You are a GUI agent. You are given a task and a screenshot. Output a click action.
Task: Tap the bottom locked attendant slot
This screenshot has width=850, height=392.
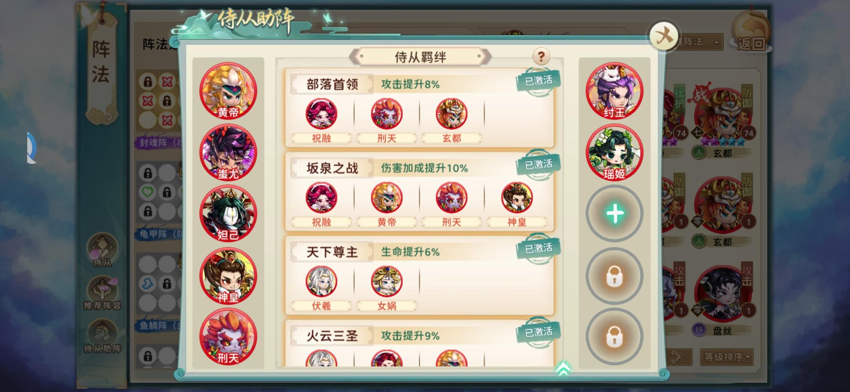click(614, 337)
